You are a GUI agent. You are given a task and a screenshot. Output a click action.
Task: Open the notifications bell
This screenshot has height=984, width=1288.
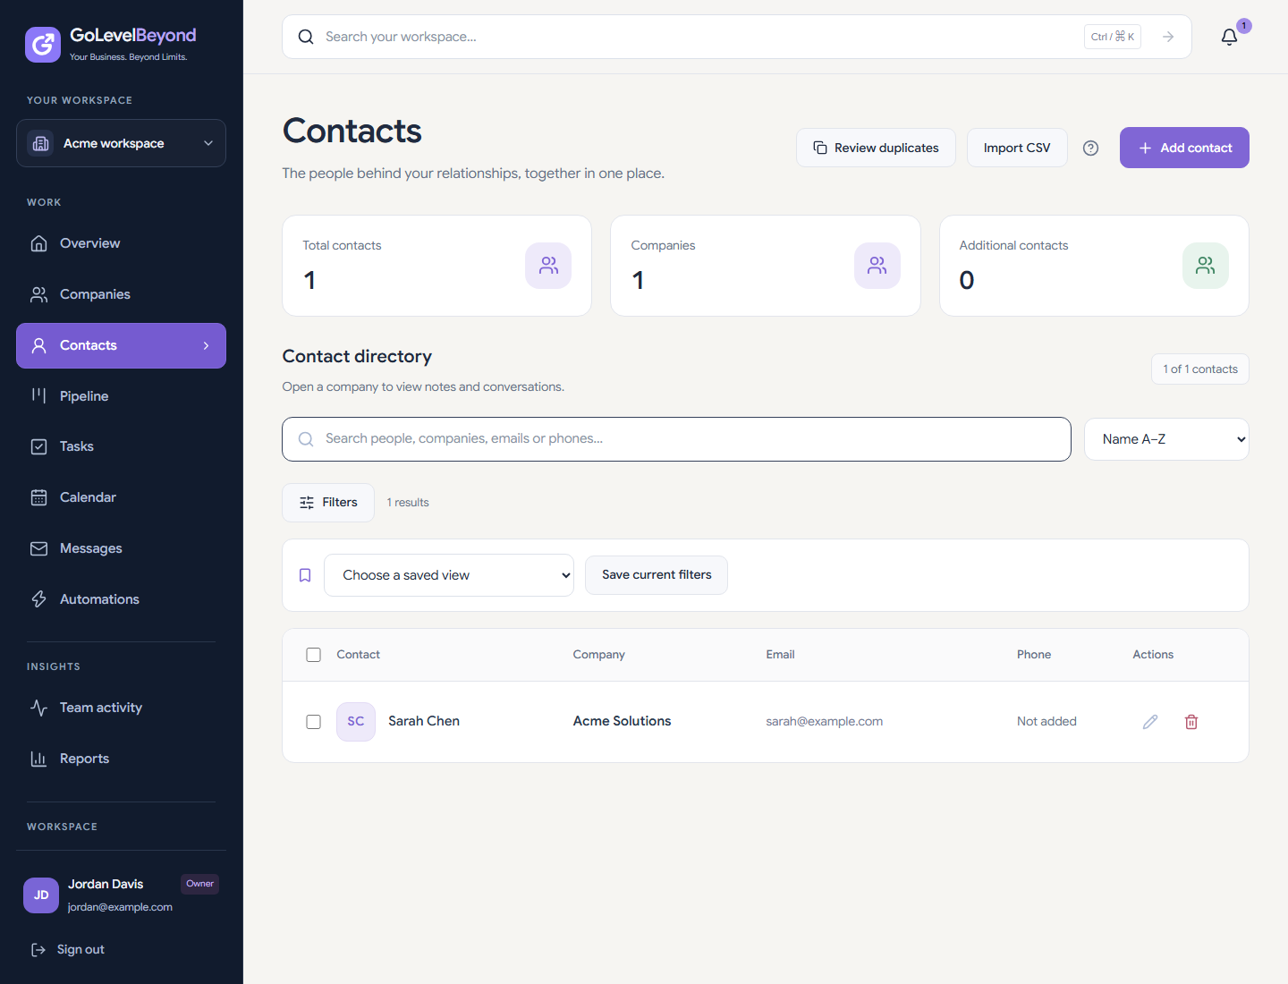(x=1229, y=37)
